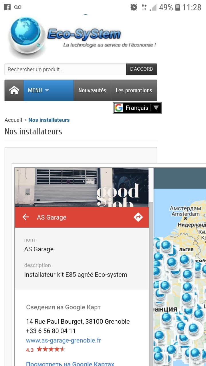This screenshot has height=366, width=206.
Task: Click the Nos installateurs page heading
Action: pyautogui.click(x=33, y=132)
